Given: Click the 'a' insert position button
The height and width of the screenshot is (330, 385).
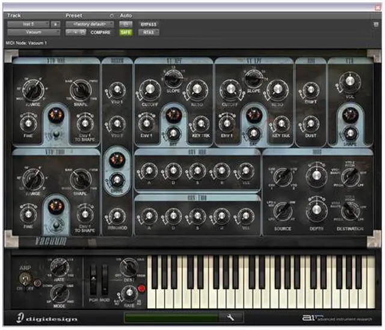Looking at the screenshot, I should pos(55,24).
